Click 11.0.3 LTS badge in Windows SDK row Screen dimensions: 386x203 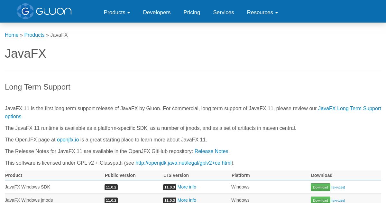(x=170, y=187)
